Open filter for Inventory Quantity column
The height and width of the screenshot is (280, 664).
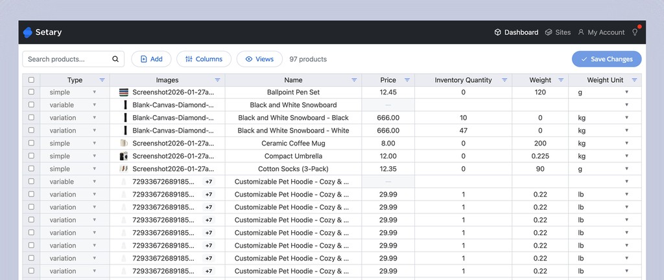[504, 80]
